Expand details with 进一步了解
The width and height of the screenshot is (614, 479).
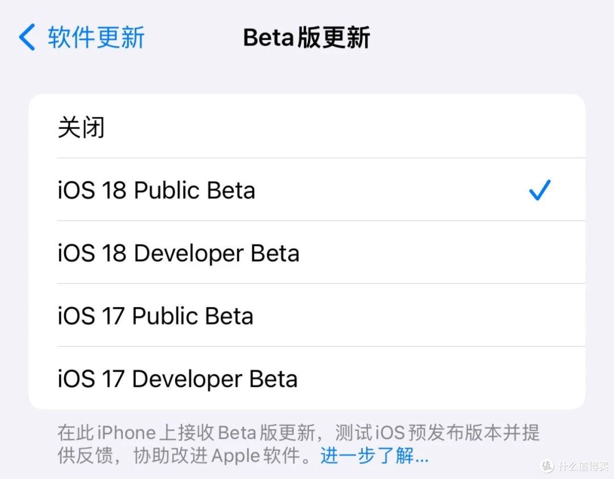click(x=372, y=456)
